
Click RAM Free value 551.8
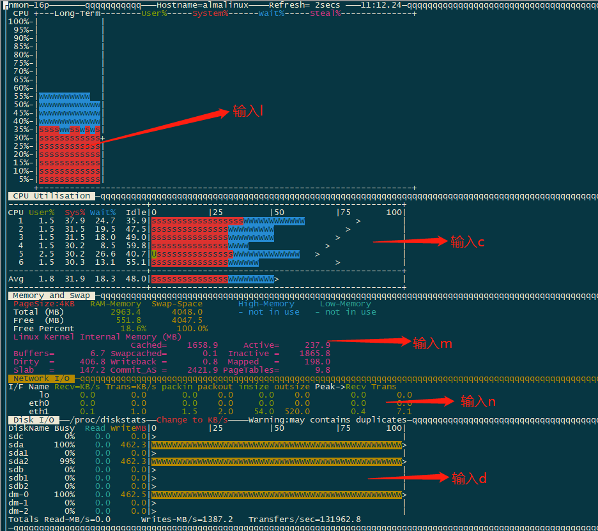[128, 321]
